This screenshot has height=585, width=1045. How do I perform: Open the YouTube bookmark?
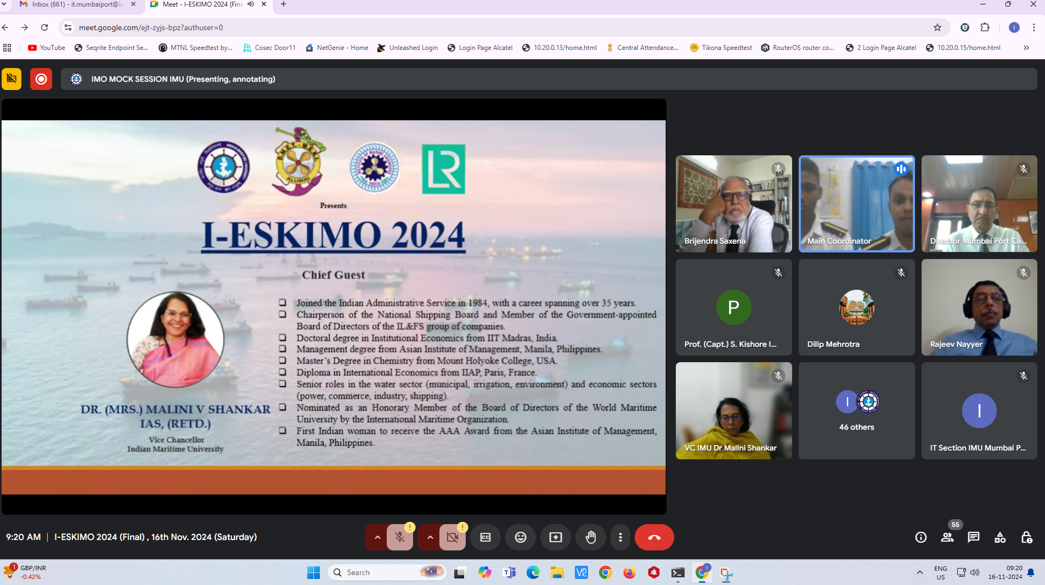point(47,48)
